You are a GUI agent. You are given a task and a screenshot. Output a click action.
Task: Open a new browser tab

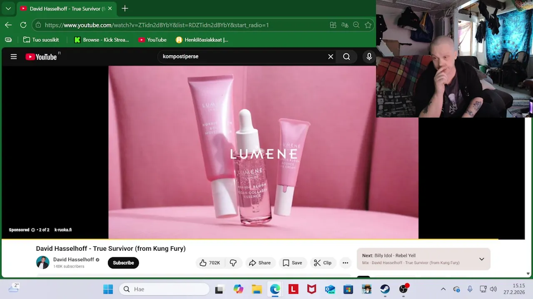125,8
